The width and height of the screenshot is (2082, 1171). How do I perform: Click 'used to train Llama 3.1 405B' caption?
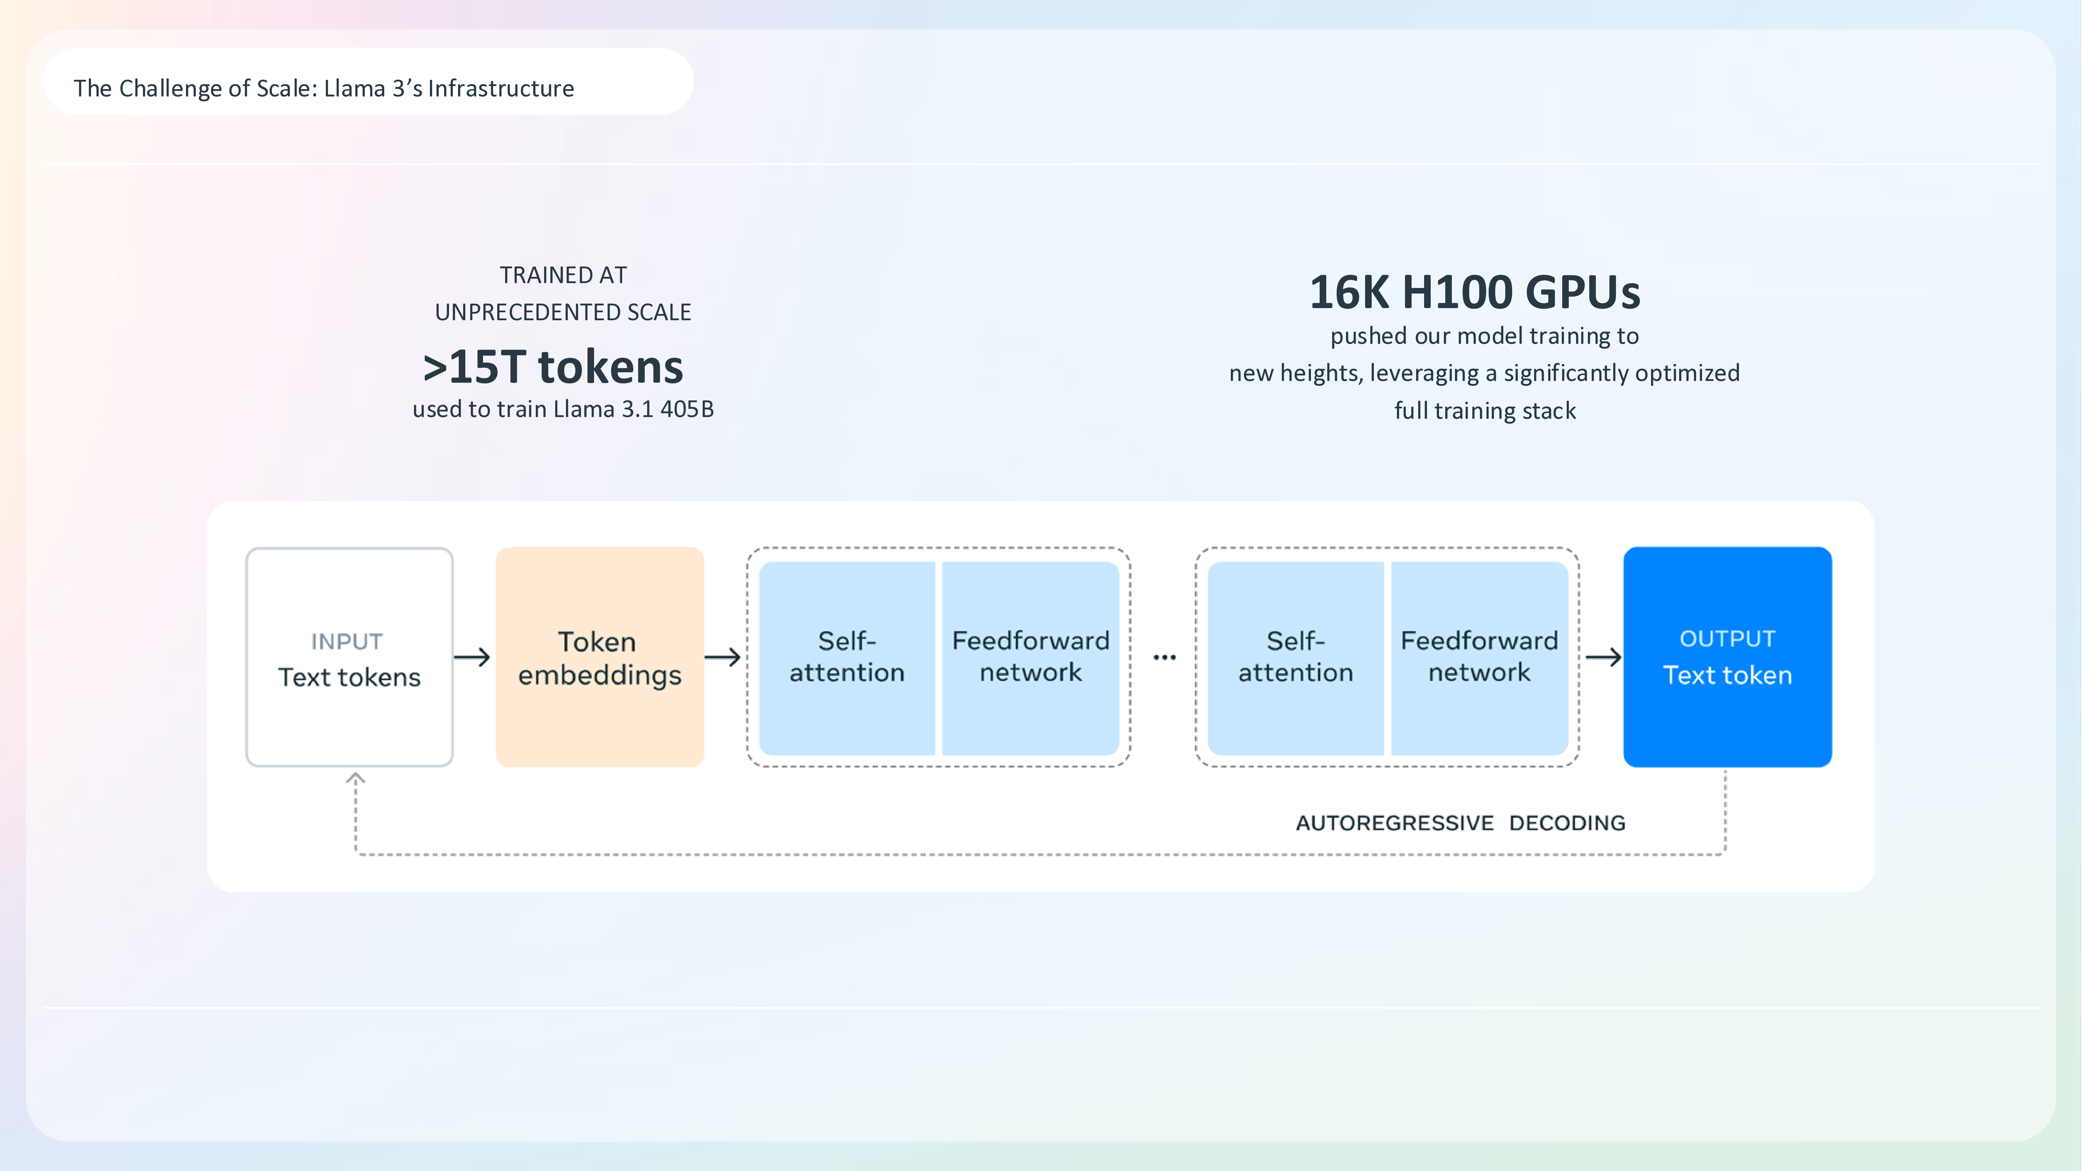(x=562, y=409)
